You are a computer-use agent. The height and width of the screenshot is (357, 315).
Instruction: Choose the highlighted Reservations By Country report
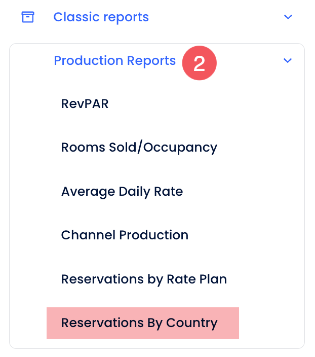[x=139, y=323]
